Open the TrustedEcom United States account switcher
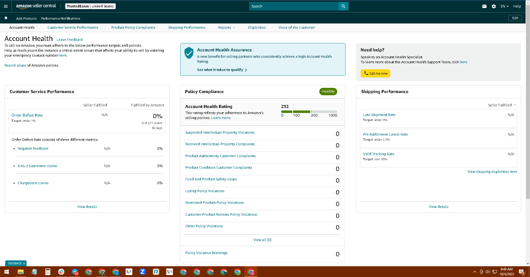530x277 pixels. pyautogui.click(x=90, y=6)
